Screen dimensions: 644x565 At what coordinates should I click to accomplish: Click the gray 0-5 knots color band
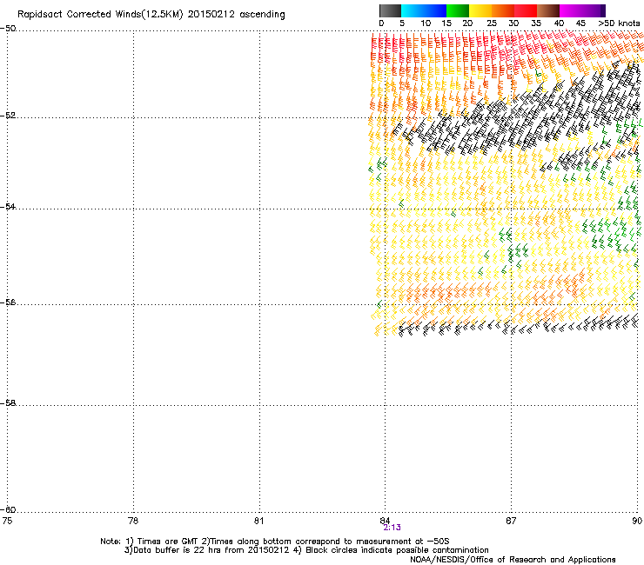pyautogui.click(x=390, y=10)
